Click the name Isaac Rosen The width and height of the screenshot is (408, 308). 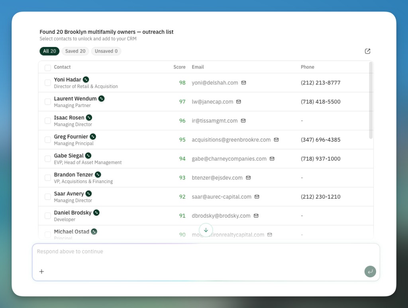(x=69, y=117)
